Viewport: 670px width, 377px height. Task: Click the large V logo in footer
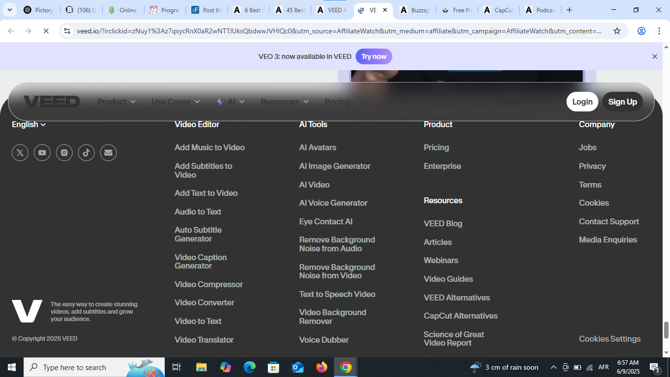coord(27,311)
